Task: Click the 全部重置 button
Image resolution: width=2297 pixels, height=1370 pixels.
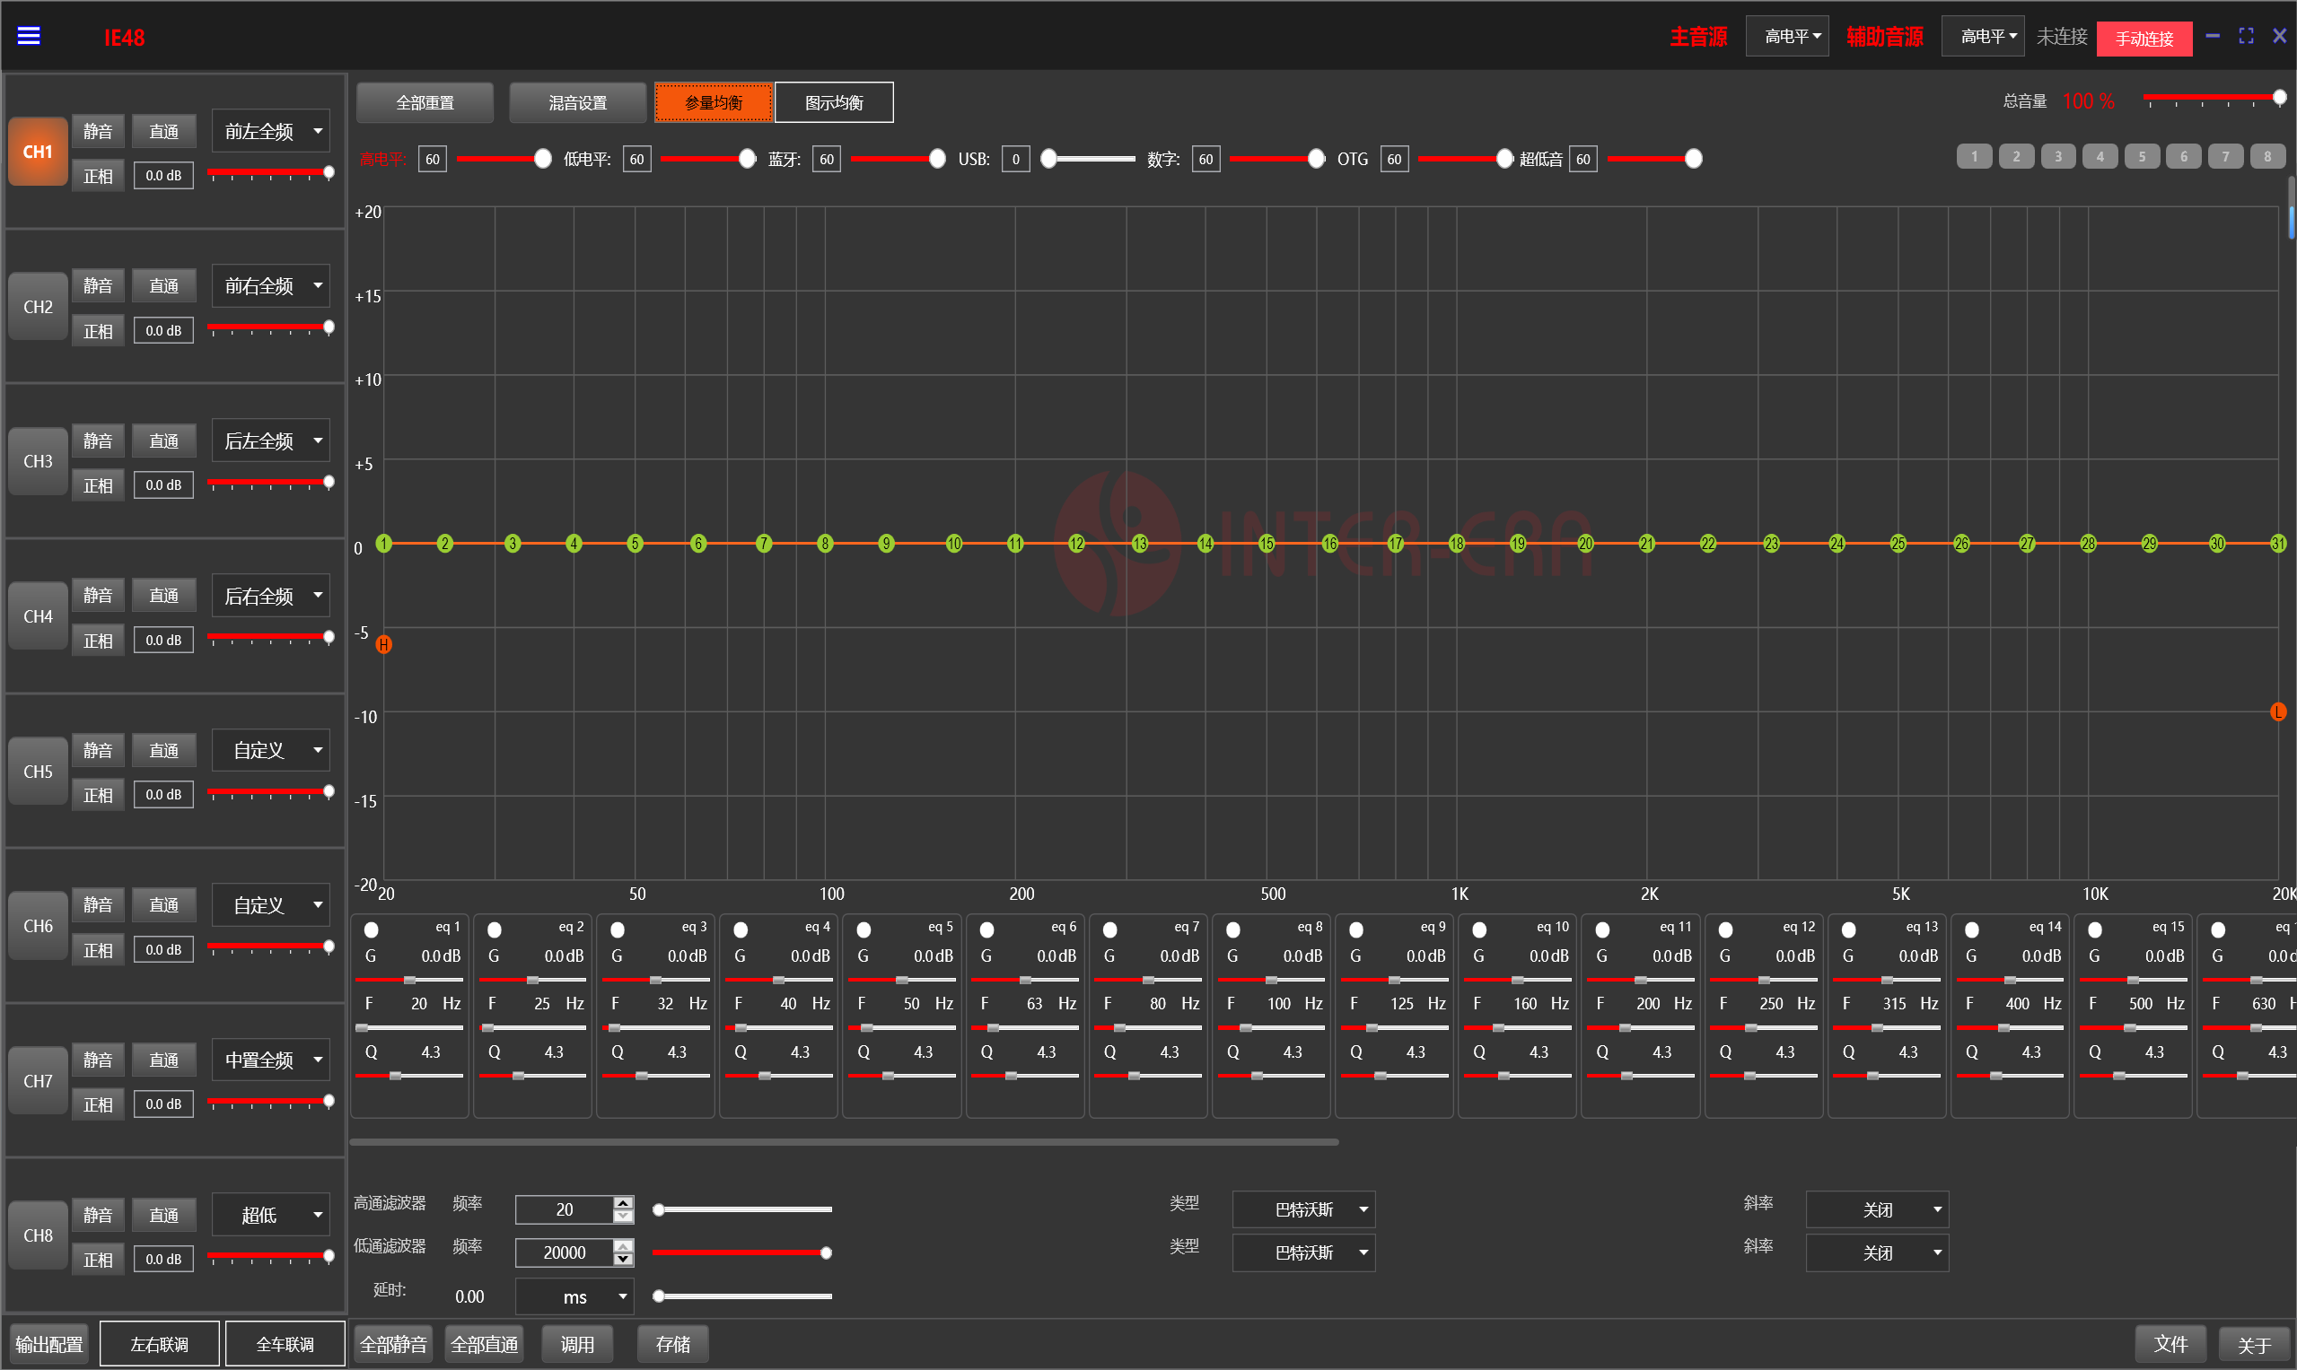Action: pos(425,102)
